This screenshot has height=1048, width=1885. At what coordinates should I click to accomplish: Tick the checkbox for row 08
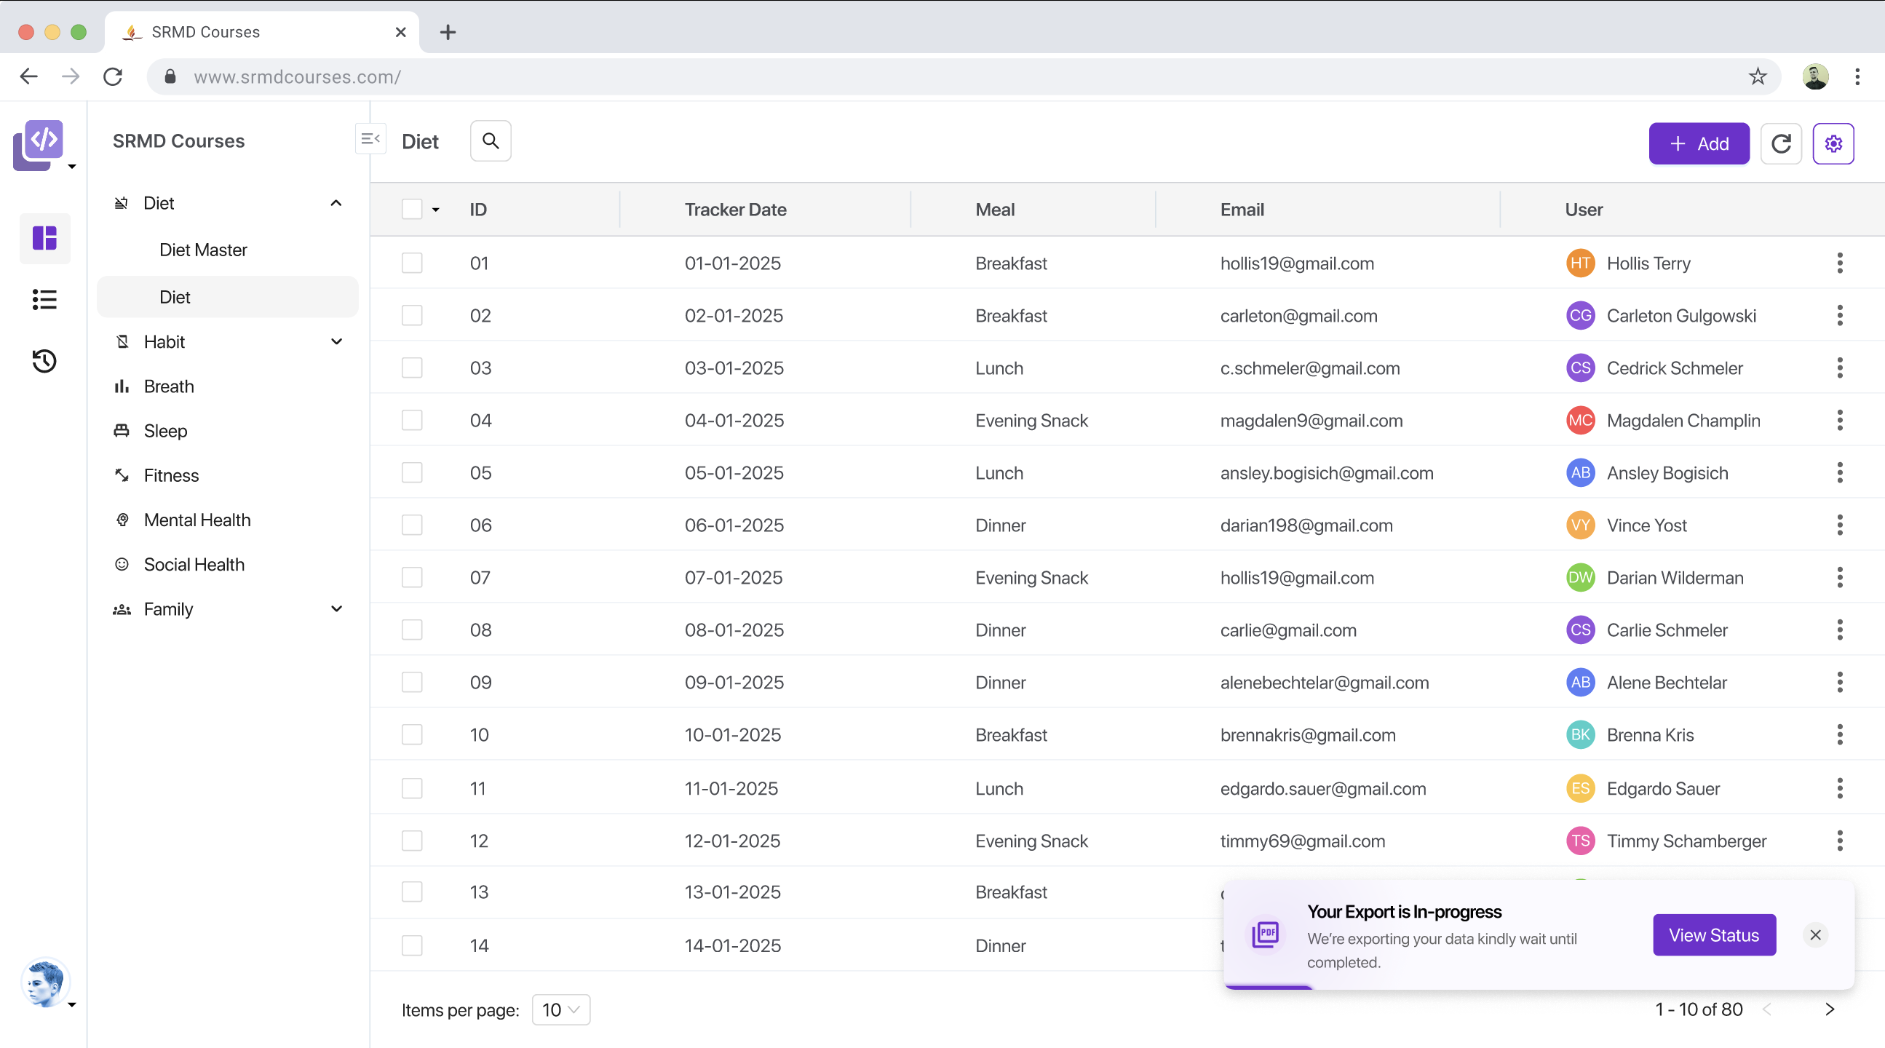(412, 630)
